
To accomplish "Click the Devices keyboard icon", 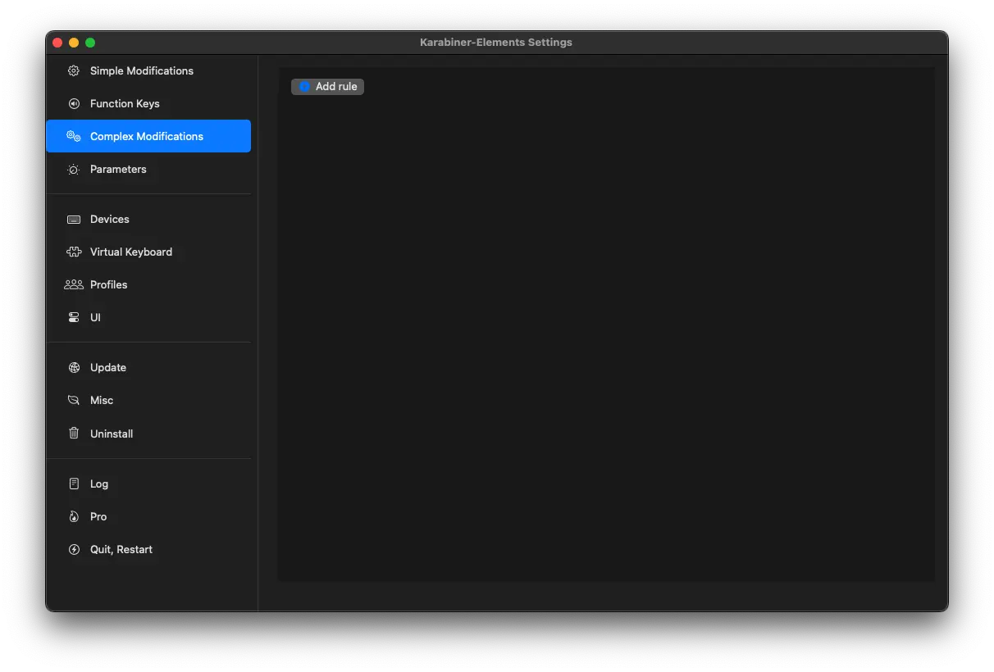I will tap(74, 219).
